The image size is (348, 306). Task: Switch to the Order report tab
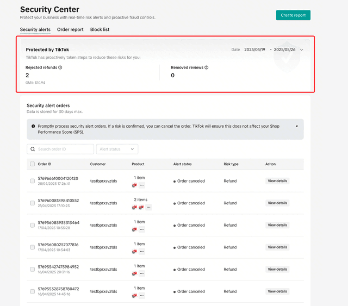click(70, 29)
